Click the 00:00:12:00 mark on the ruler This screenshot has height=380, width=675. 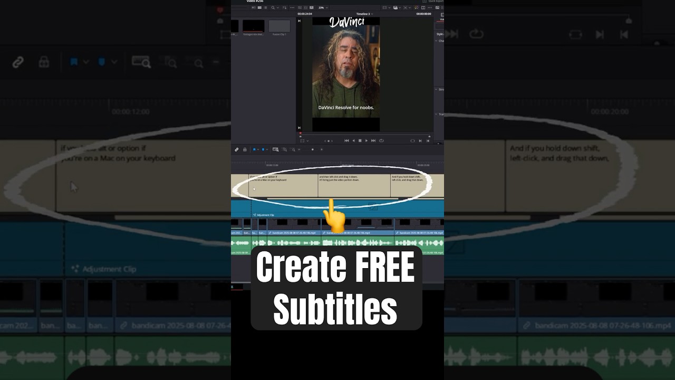point(272,165)
